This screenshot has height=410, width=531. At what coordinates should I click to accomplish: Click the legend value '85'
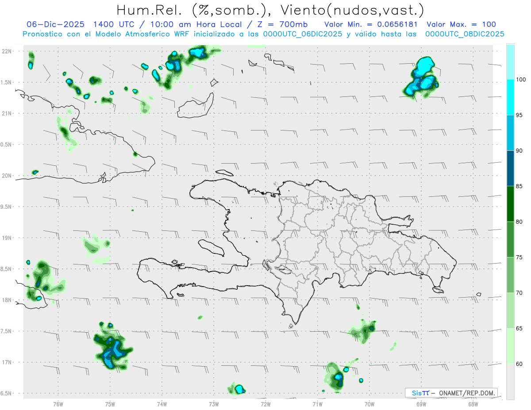point(520,186)
